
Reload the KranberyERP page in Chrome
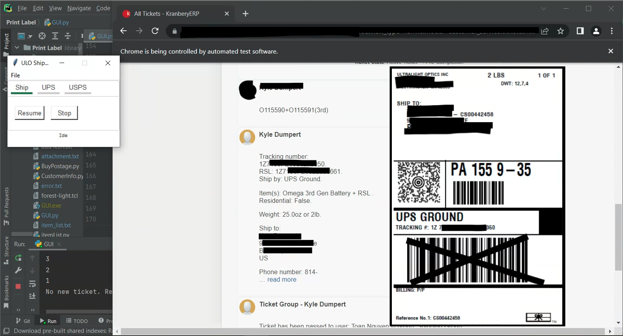155,31
